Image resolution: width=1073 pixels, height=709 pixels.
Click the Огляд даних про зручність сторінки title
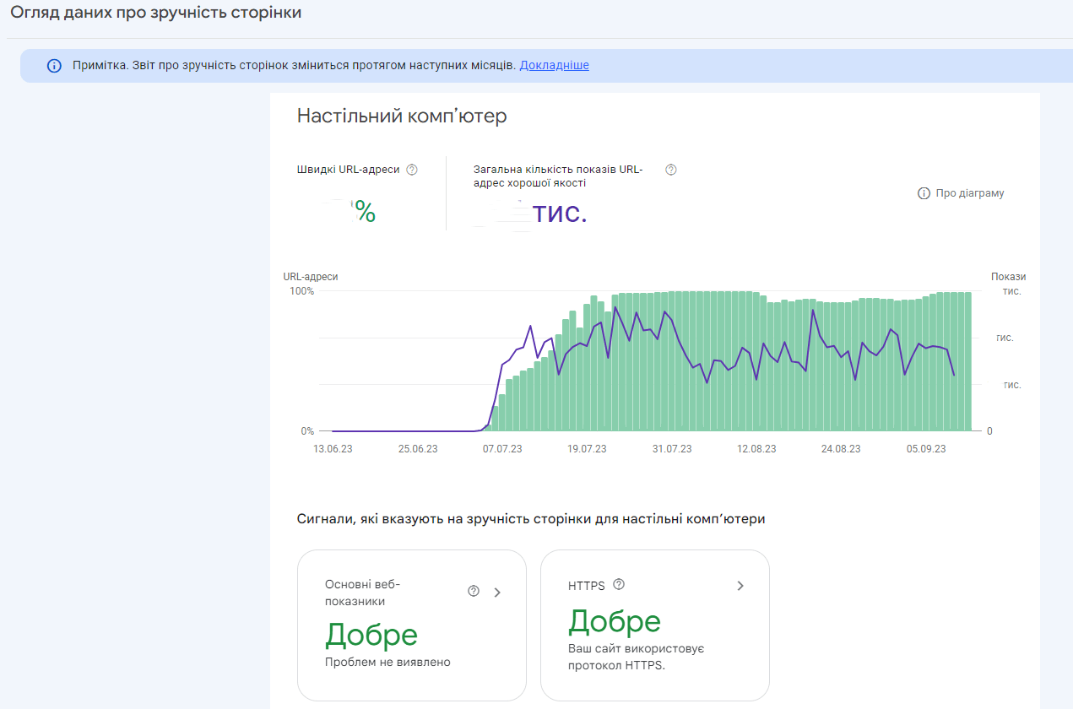click(156, 13)
